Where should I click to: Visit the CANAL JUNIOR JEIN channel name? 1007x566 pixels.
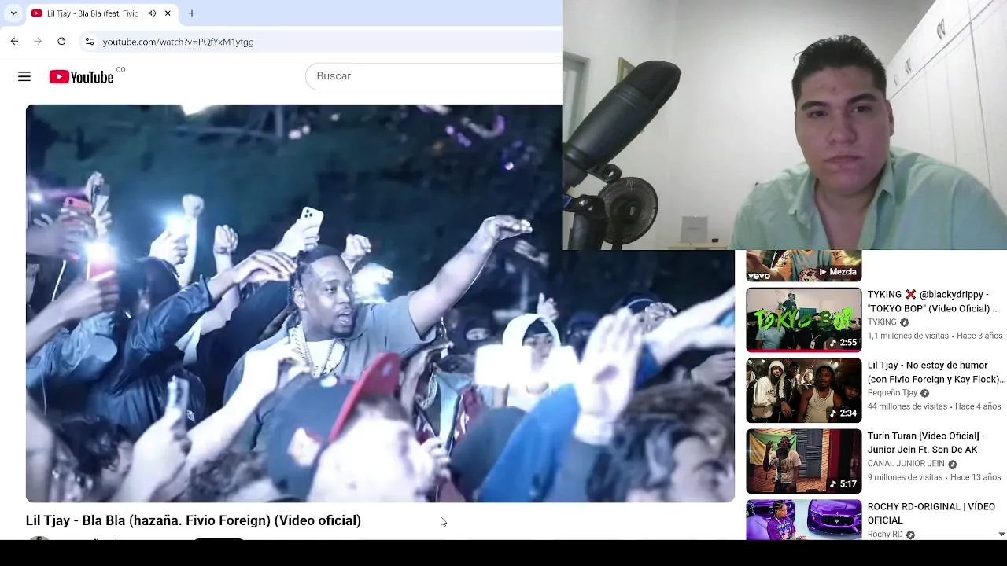(906, 464)
